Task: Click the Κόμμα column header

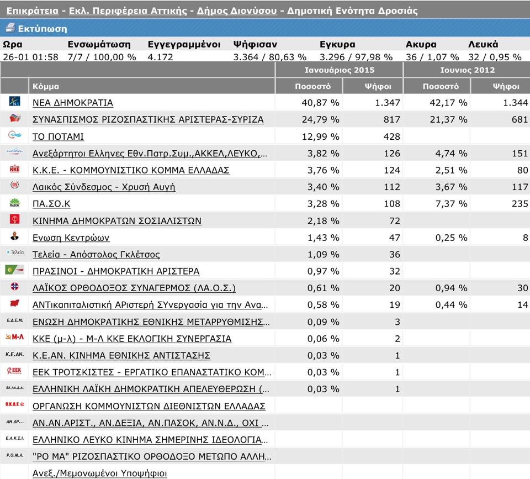Action: tap(151, 86)
